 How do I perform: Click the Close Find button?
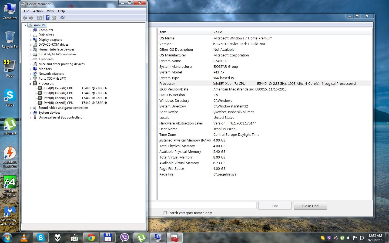pos(310,206)
